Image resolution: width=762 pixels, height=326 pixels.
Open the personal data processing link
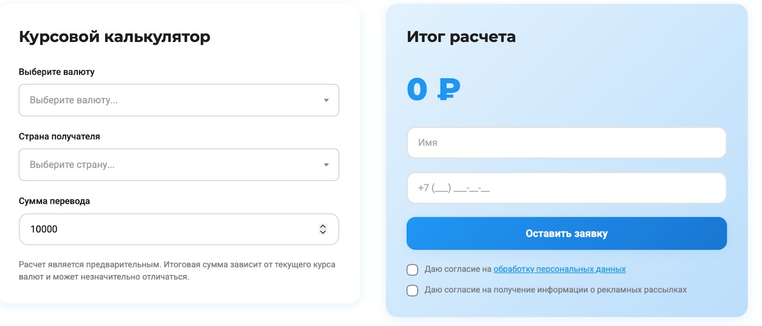click(x=560, y=269)
